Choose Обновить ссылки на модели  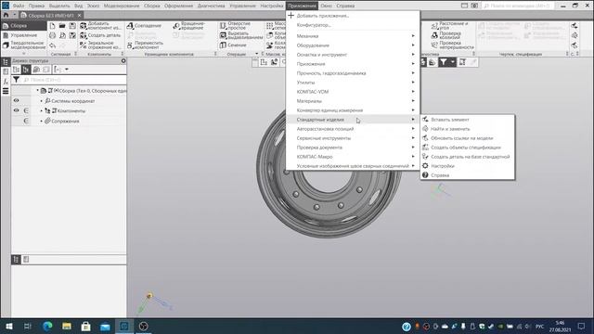coord(468,138)
